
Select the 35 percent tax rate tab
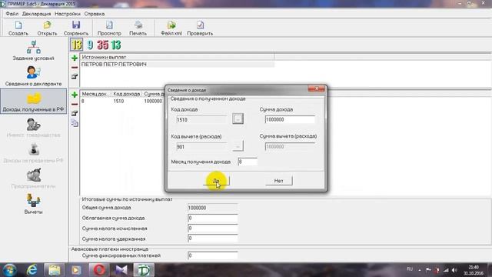coord(102,45)
